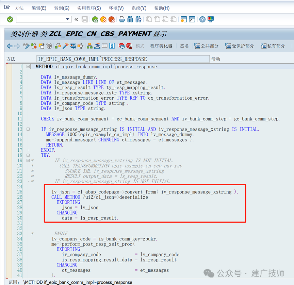Click the Display Object List hierarchy icon
Image resolution: width=294 pixels, height=285 pixels.
(89, 46)
